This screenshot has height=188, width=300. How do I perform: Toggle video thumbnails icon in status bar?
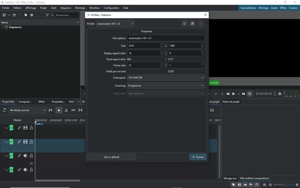(x=239, y=185)
